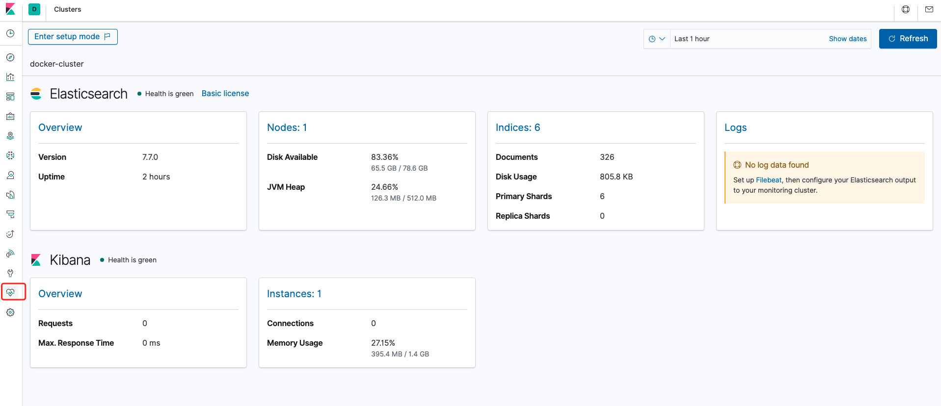Open Uptime icon in sidebar

(x=10, y=234)
